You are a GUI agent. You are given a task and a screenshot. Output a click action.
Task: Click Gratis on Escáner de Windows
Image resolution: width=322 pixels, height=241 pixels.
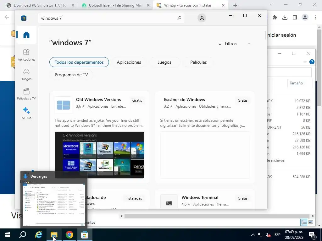click(242, 100)
